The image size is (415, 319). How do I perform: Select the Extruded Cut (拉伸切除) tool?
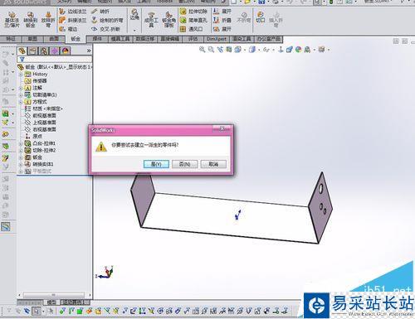point(193,12)
